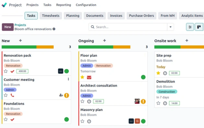Open the Floor plan task title
This screenshot has height=128, width=204.
(x=89, y=56)
